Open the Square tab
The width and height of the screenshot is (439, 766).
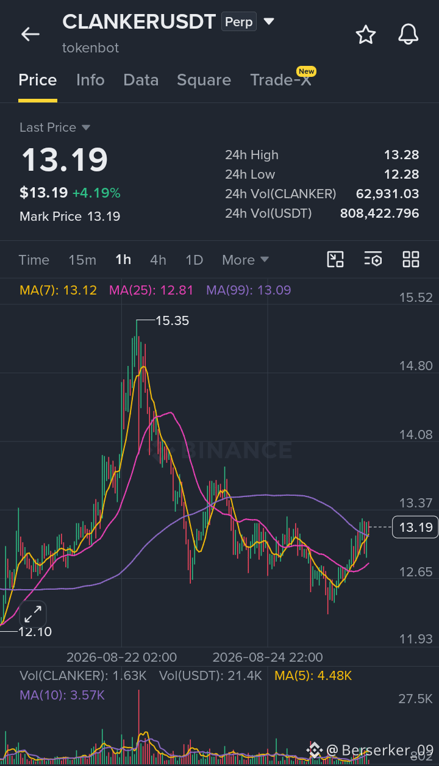[204, 80]
